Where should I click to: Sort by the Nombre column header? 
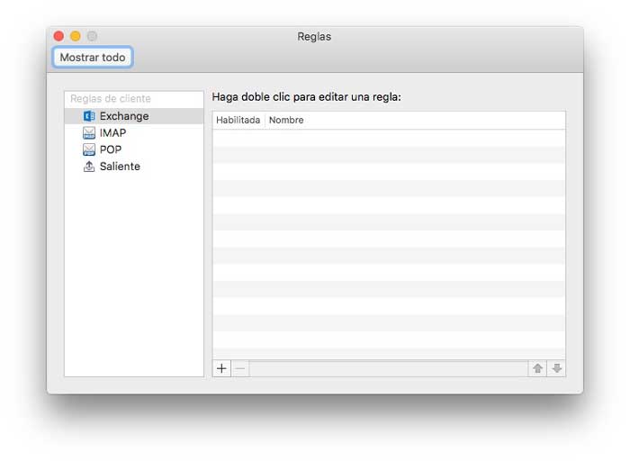pos(286,121)
